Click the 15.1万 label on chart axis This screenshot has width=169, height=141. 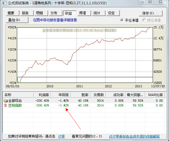click(158, 27)
